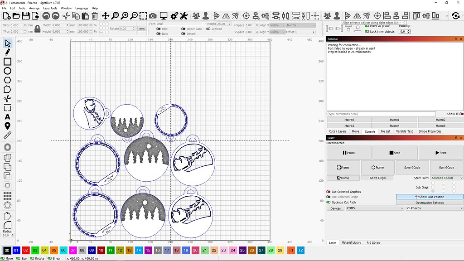
Task: Select the Measure ruler tool
Action: tap(7, 135)
